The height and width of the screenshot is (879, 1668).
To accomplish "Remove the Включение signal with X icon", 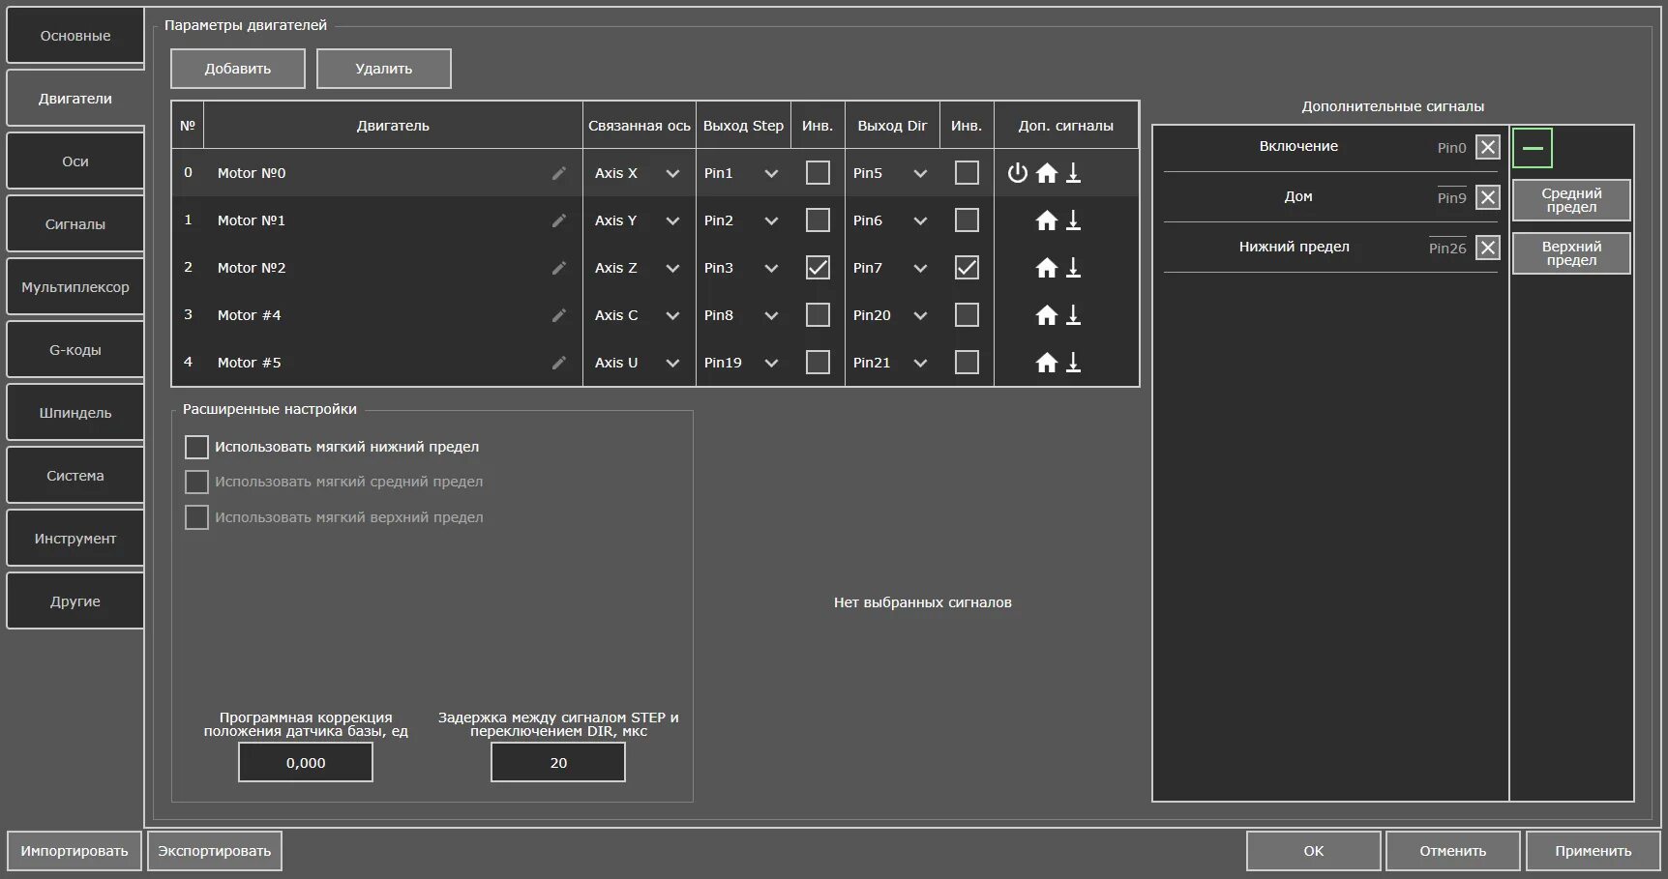I will click(x=1488, y=148).
